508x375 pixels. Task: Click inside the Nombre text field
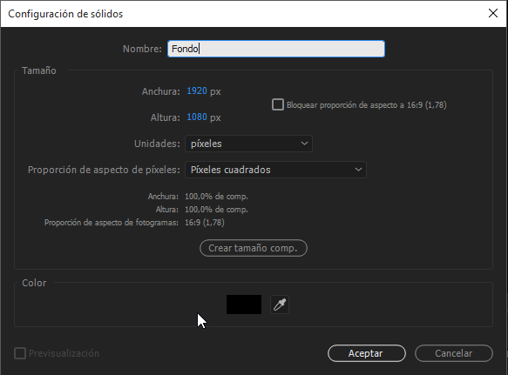(276, 49)
